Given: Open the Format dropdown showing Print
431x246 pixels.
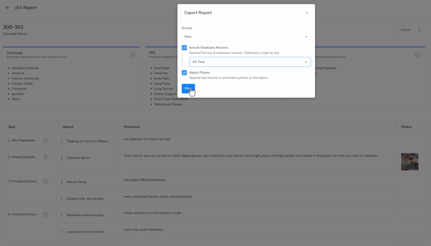Looking at the screenshot, I should (x=246, y=37).
